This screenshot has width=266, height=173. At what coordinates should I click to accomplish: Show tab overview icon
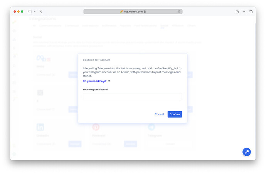click(x=251, y=12)
